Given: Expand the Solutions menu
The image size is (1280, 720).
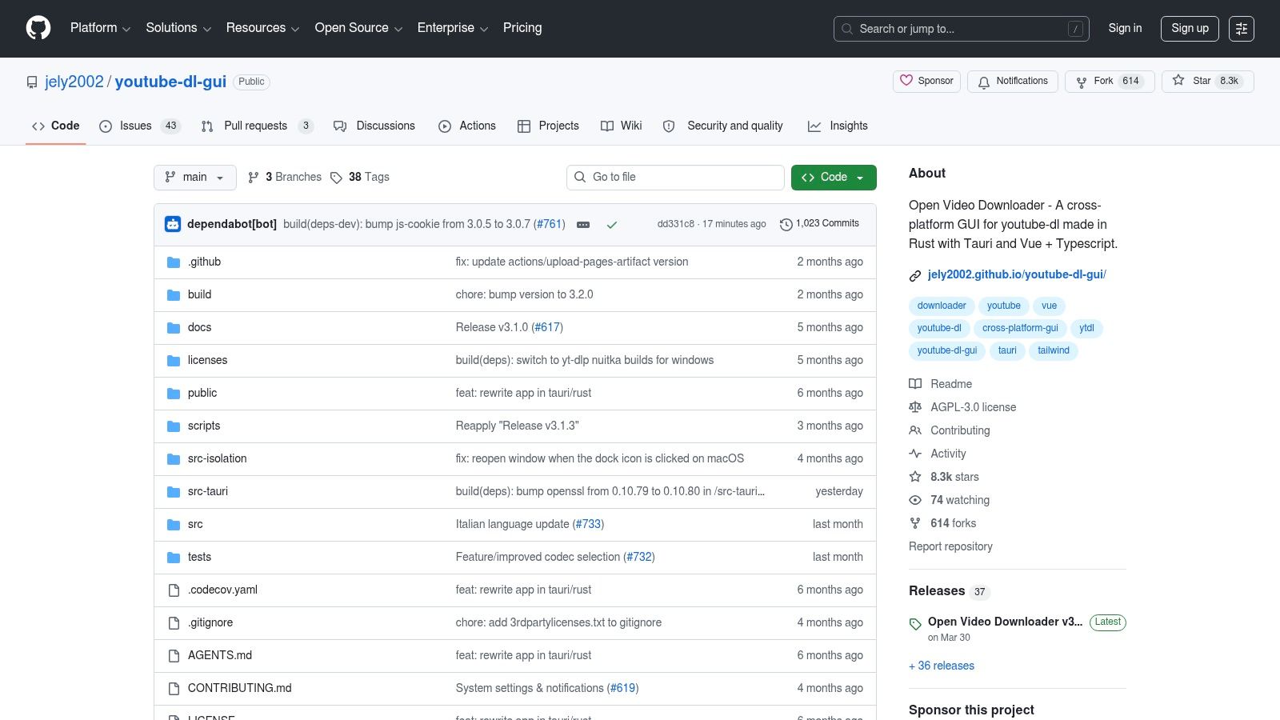Looking at the screenshot, I should pyautogui.click(x=178, y=28).
